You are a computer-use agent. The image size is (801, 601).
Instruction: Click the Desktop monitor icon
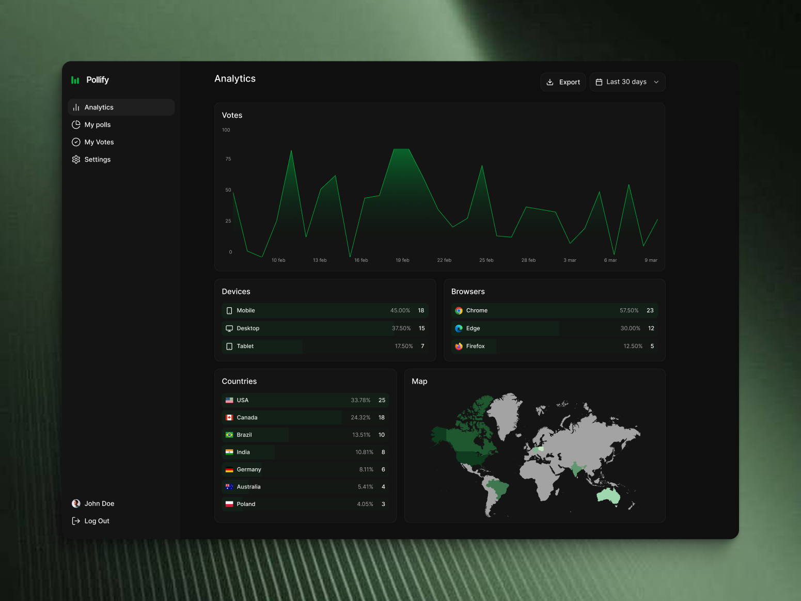pyautogui.click(x=229, y=328)
